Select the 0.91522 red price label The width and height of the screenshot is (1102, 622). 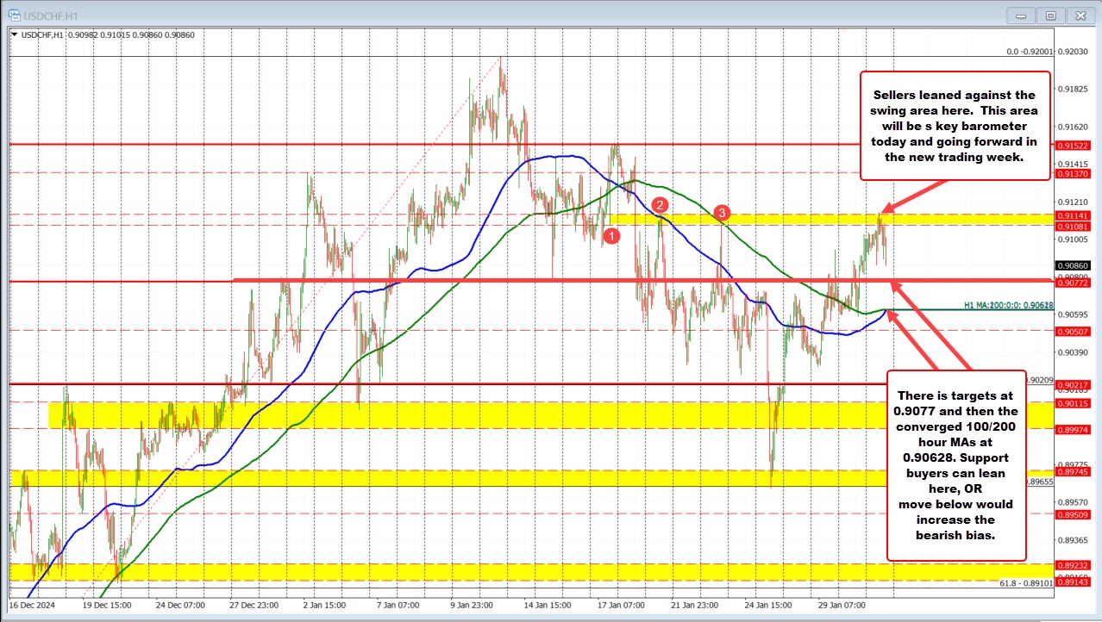click(1074, 146)
